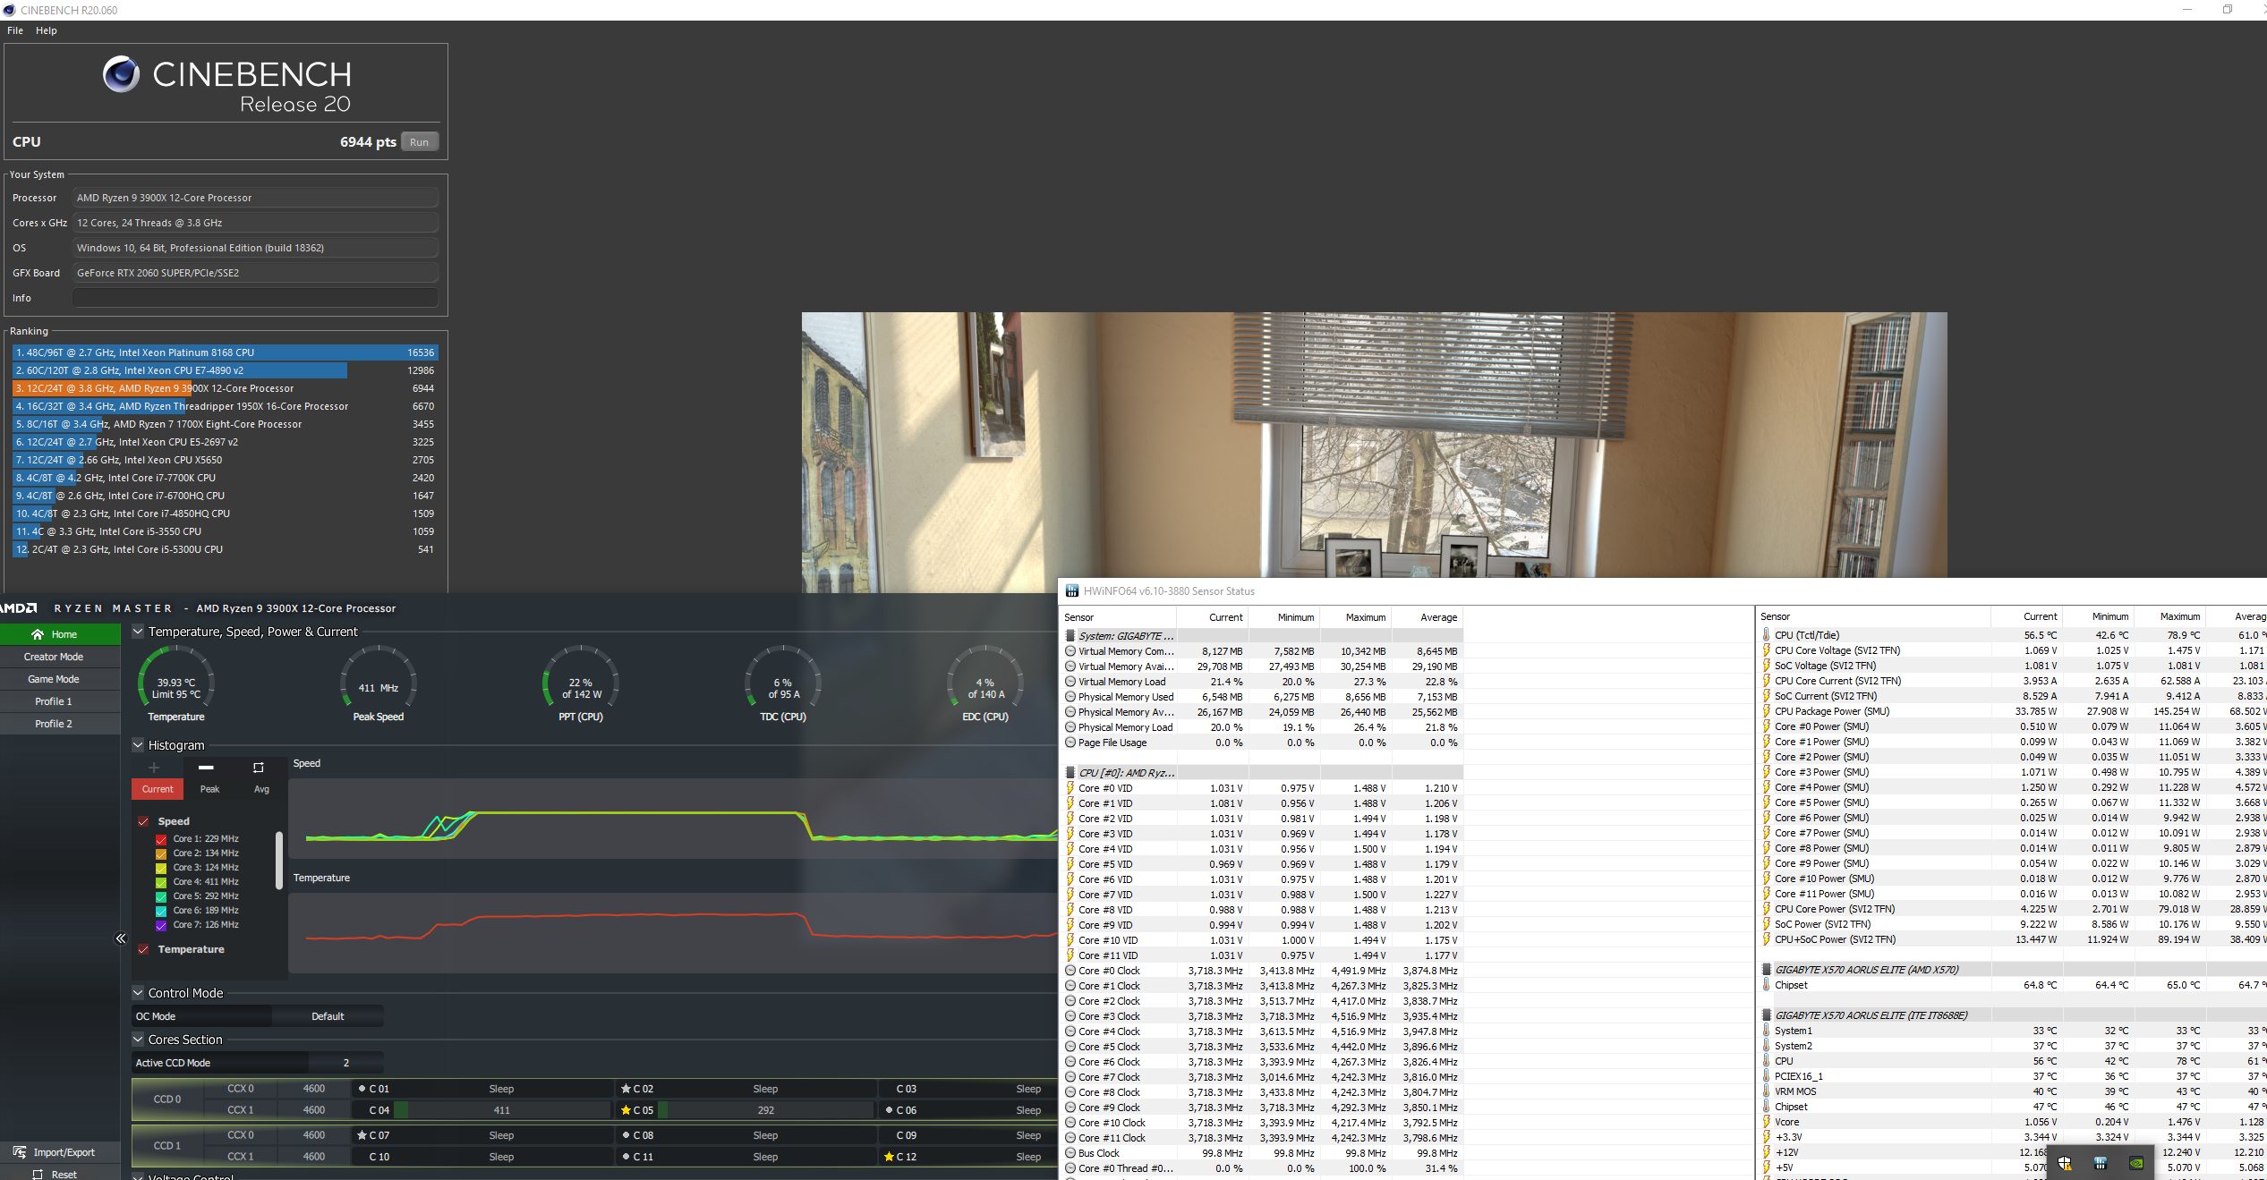Click the lightning icon beside Core #0 VID
Viewport: 2267px width, 1180px height.
point(1070,788)
